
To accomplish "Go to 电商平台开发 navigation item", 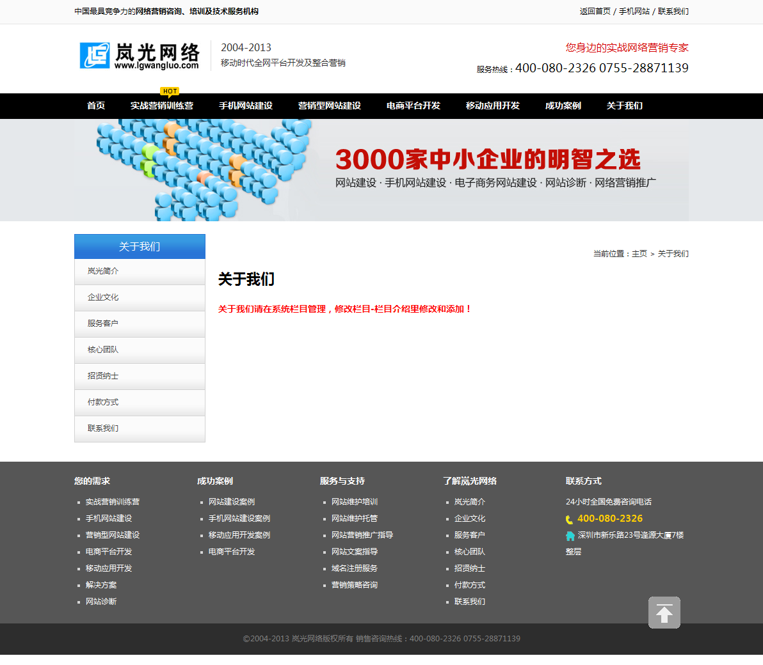I will pyautogui.click(x=414, y=106).
